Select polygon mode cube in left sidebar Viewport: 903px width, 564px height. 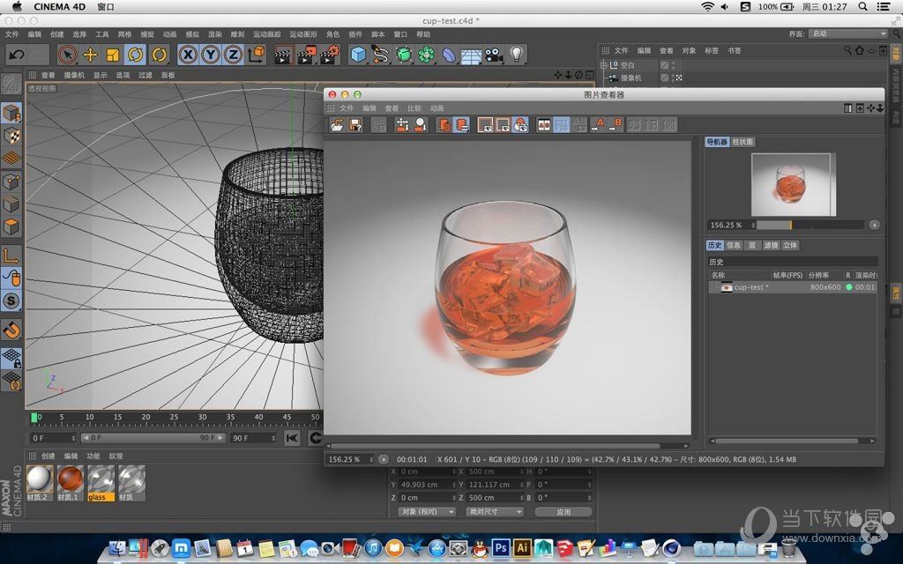click(11, 226)
